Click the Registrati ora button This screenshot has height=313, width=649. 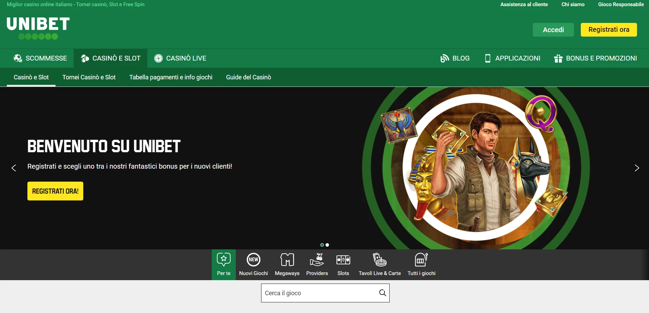point(609,30)
